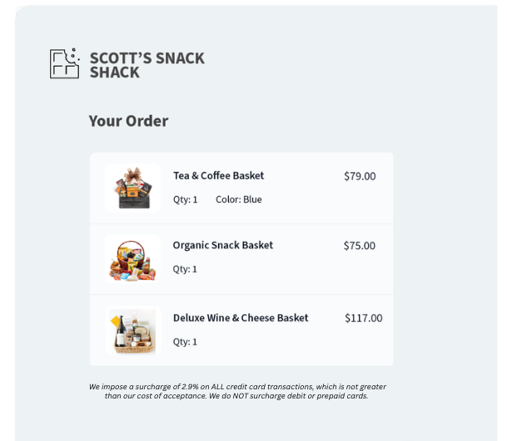
Task: Click the 2.9% surcharge text in the notice
Action: (176, 387)
